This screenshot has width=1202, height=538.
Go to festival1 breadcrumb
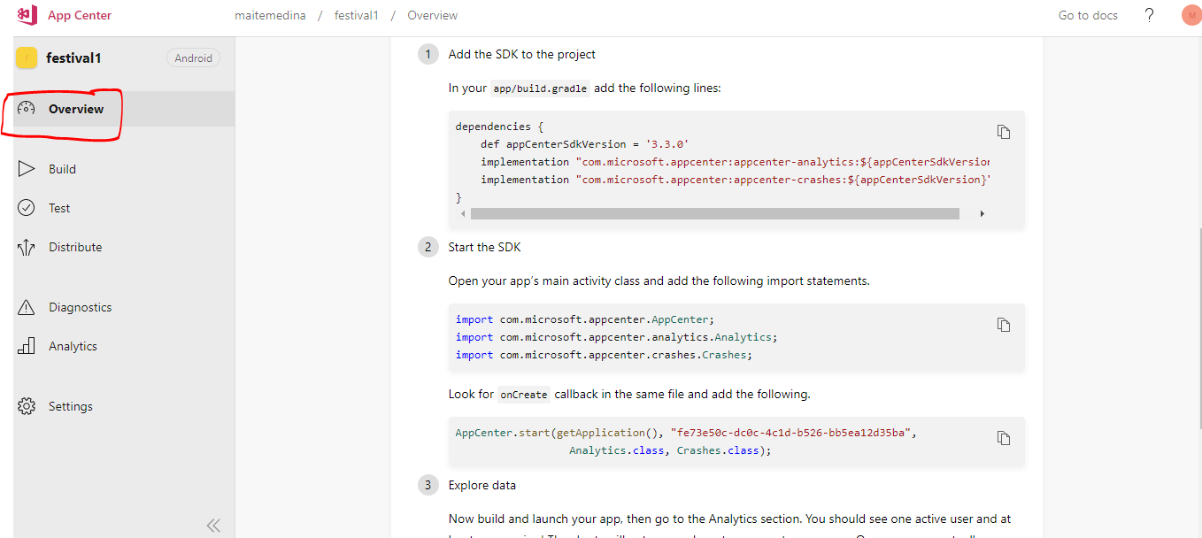tap(357, 16)
